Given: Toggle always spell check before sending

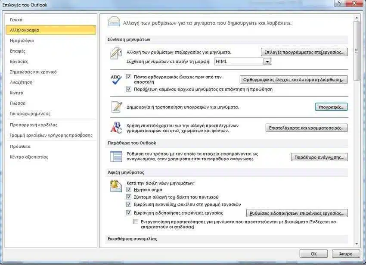Looking at the screenshot, I should tap(129, 77).
